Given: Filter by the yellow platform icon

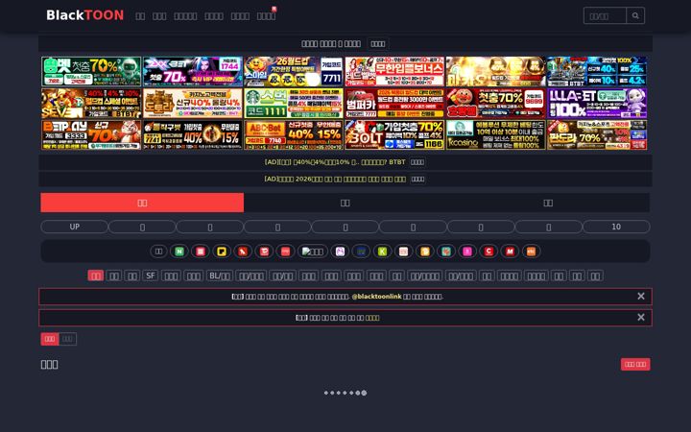Looking at the screenshot, I should pos(222,252).
